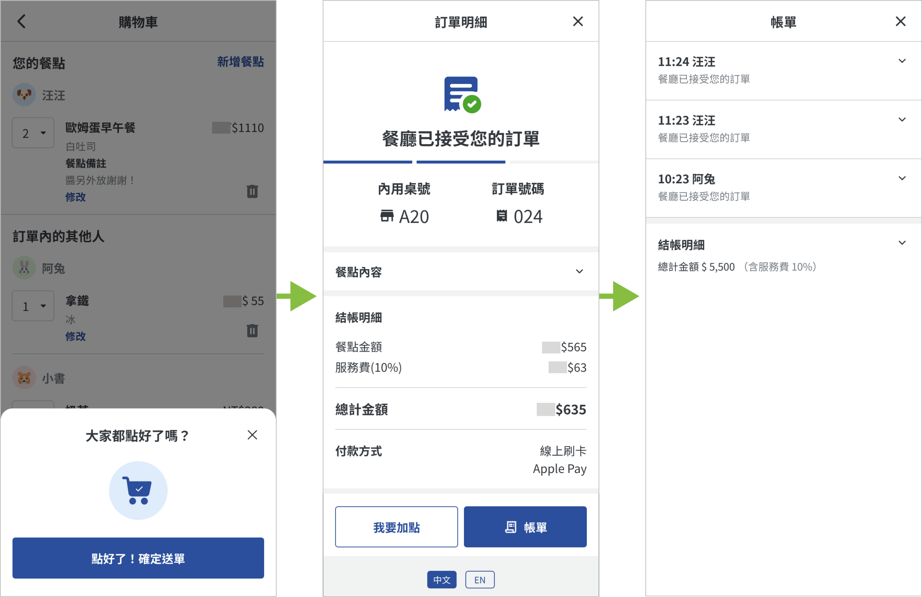Delete the 拿鐵 item with the trash icon
Screen dimensions: 922x597
tap(252, 331)
